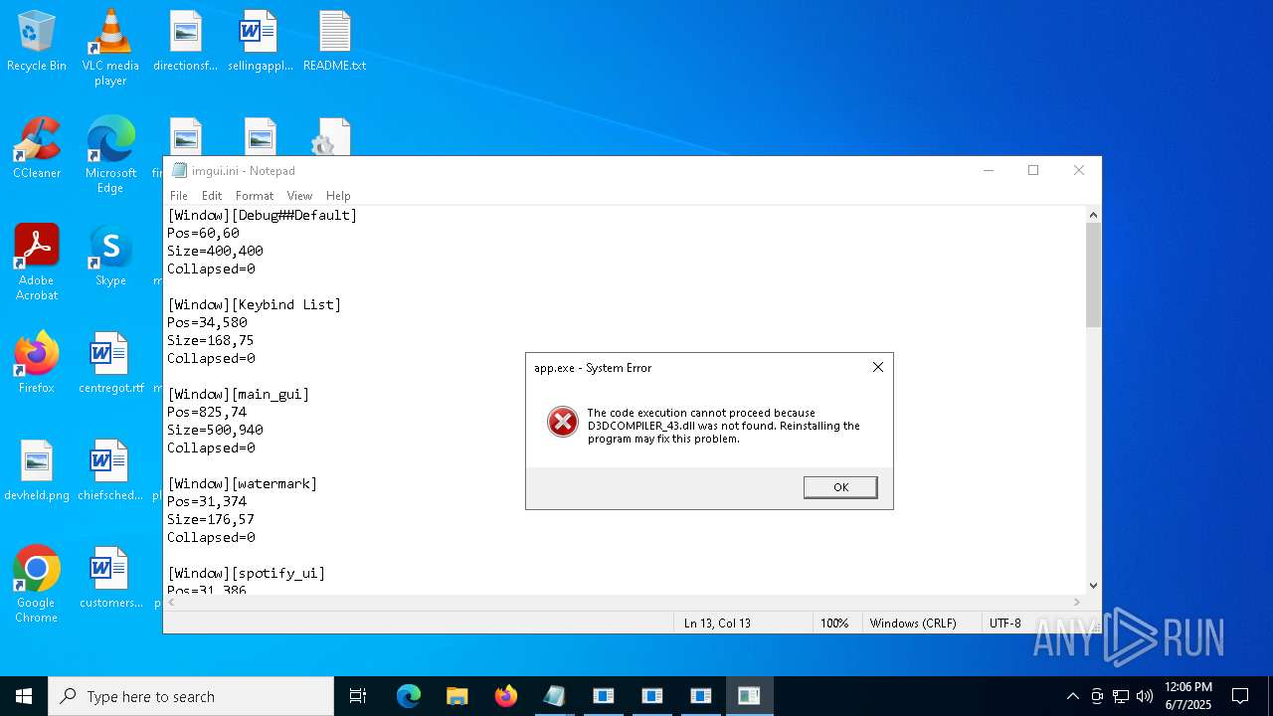Click the [Window][watermark] line
The image size is (1273, 716).
243,483
